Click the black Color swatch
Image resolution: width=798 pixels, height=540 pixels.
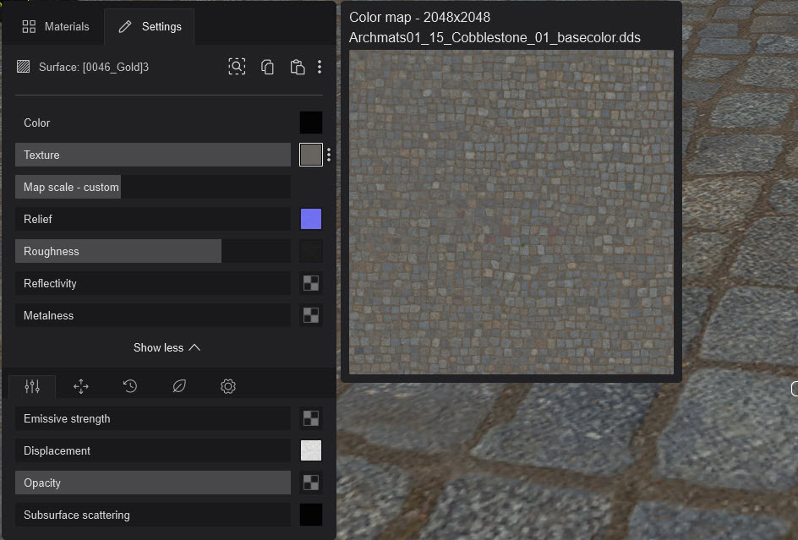pyautogui.click(x=311, y=123)
